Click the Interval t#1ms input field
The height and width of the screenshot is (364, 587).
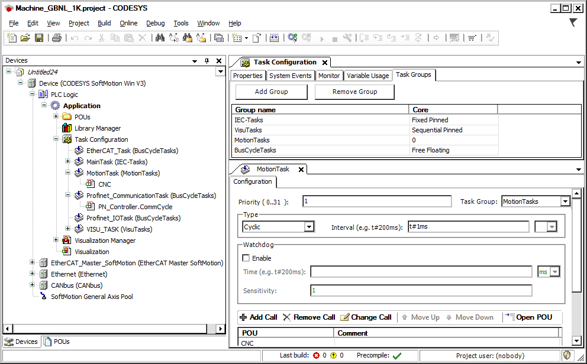click(x=468, y=227)
